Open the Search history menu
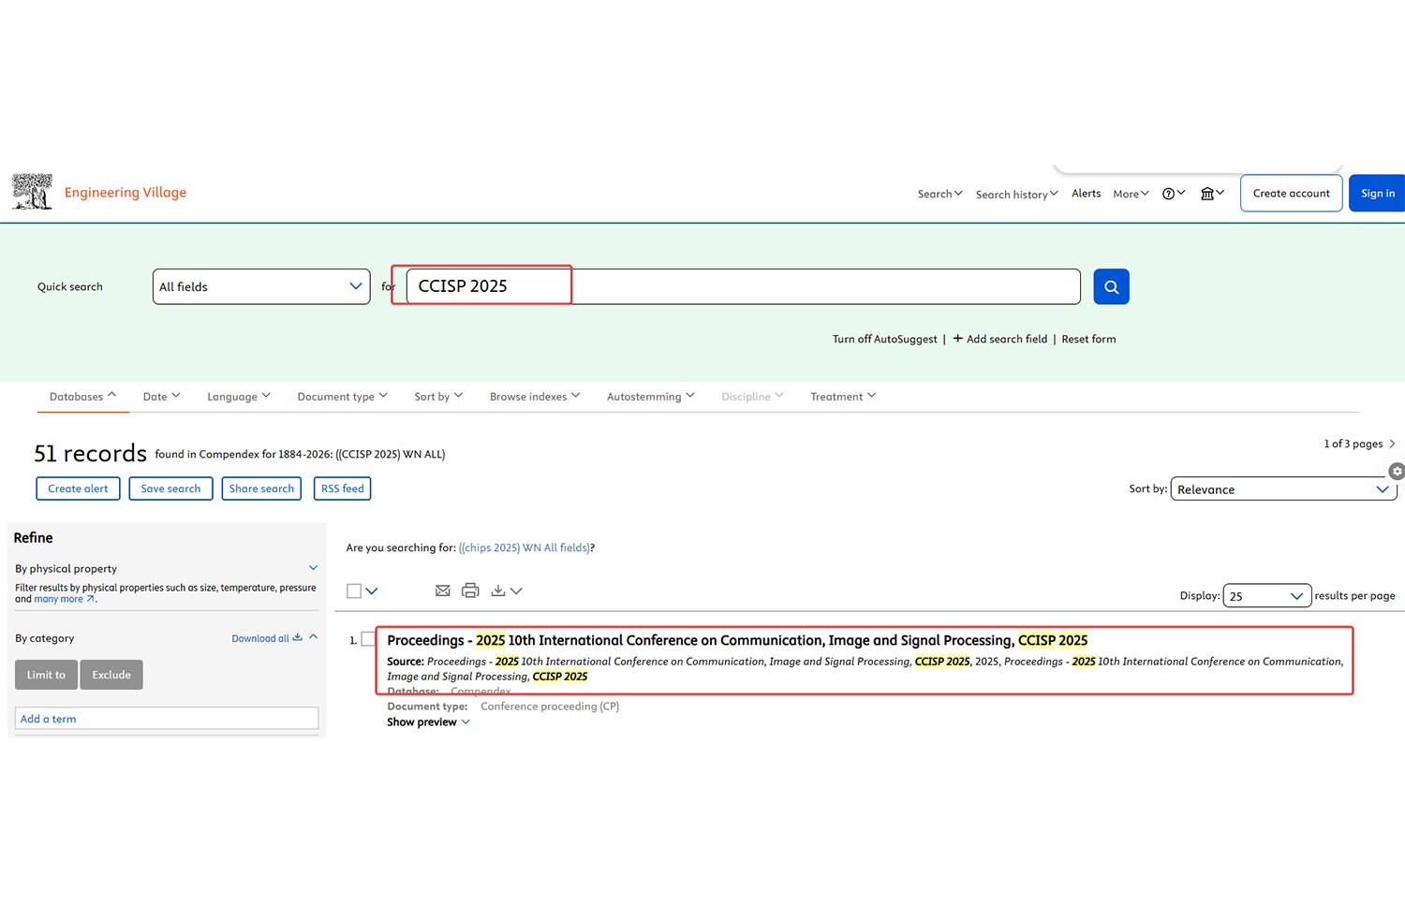This screenshot has height=903, width=1405. pos(1016,195)
